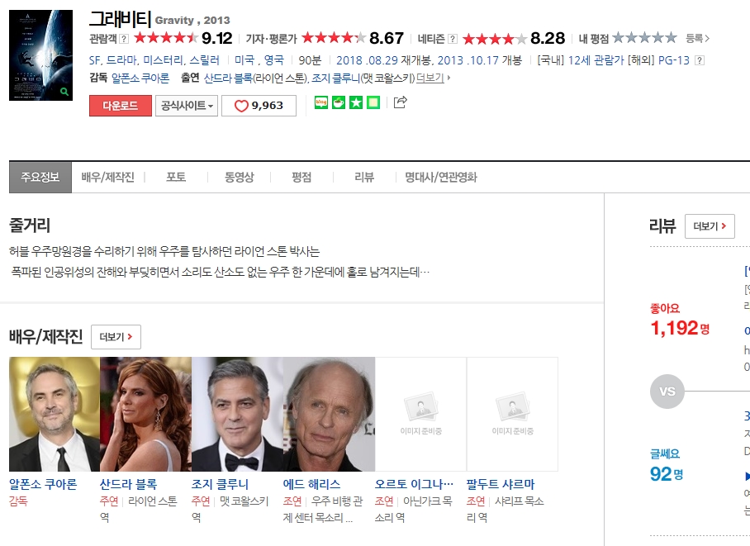750x546 pixels.
Task: Click the 2018.08.29 재개봉 release date
Action: pos(384,60)
